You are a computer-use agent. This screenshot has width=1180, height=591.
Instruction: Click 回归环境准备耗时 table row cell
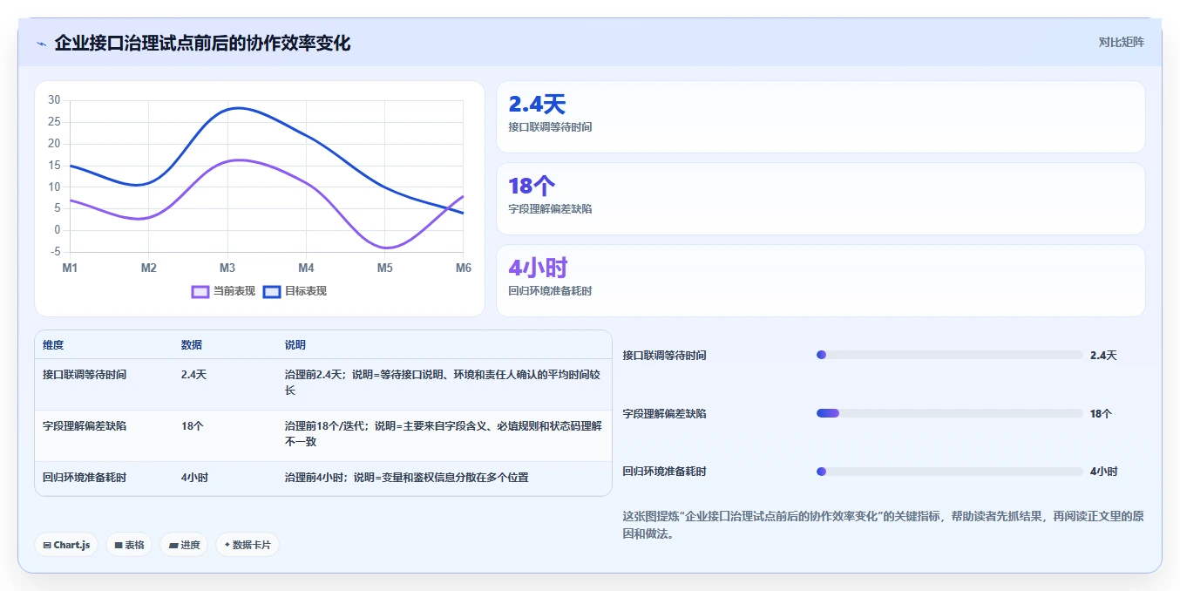coord(85,478)
